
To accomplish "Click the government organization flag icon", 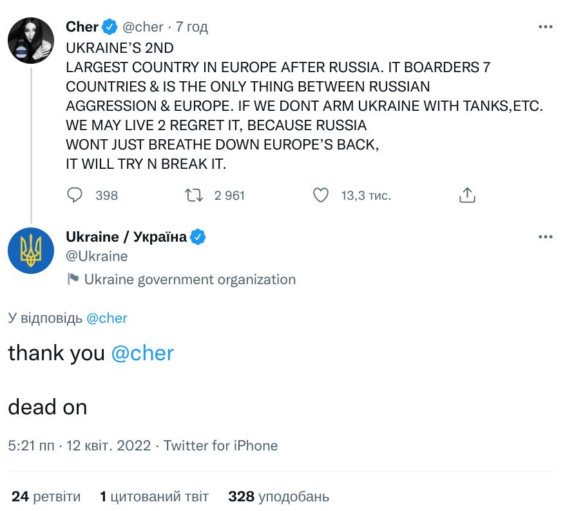I will [x=73, y=280].
